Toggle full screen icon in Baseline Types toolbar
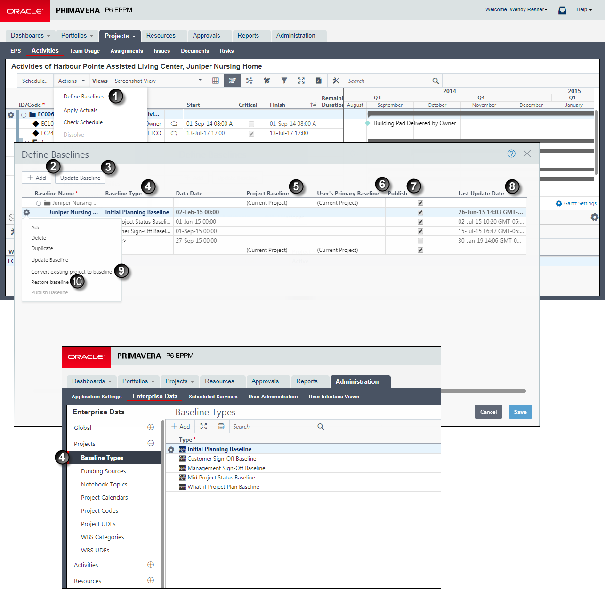Image resolution: width=605 pixels, height=591 pixels. tap(203, 426)
